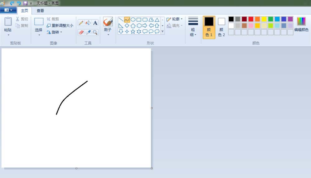Open the Paint application menu button

8,10
